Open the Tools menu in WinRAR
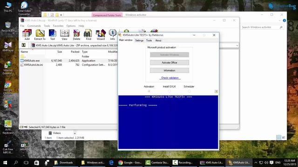This screenshot has width=298, height=167. 47,26
